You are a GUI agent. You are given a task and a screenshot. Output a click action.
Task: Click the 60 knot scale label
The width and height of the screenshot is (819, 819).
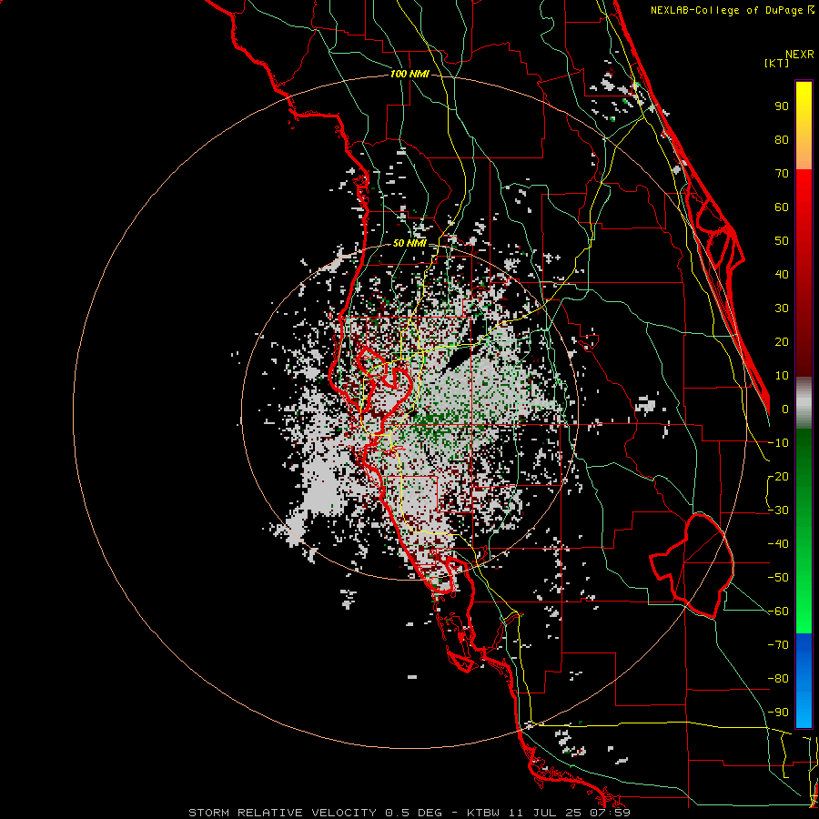(782, 207)
